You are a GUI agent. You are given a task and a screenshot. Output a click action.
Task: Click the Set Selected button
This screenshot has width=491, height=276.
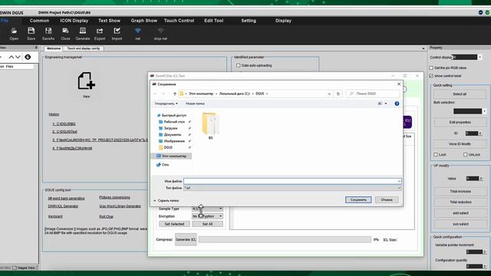coord(174,224)
